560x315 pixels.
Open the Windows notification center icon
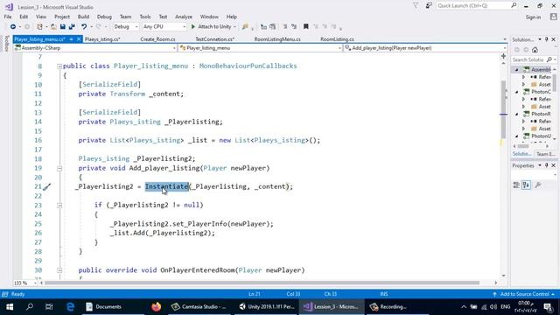click(x=549, y=307)
